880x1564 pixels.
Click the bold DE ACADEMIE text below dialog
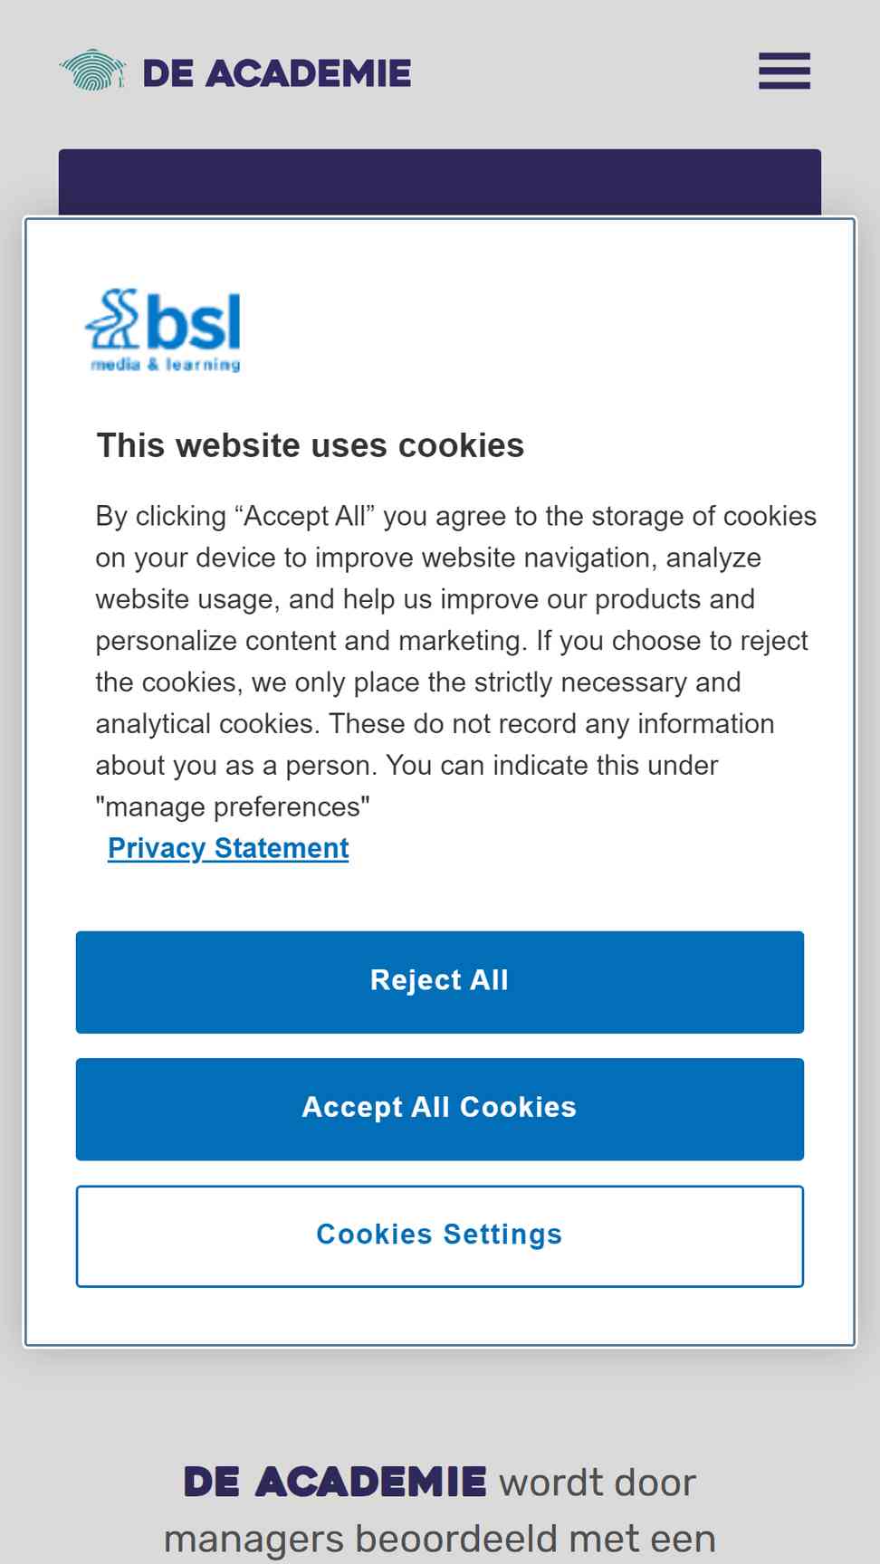click(335, 1483)
